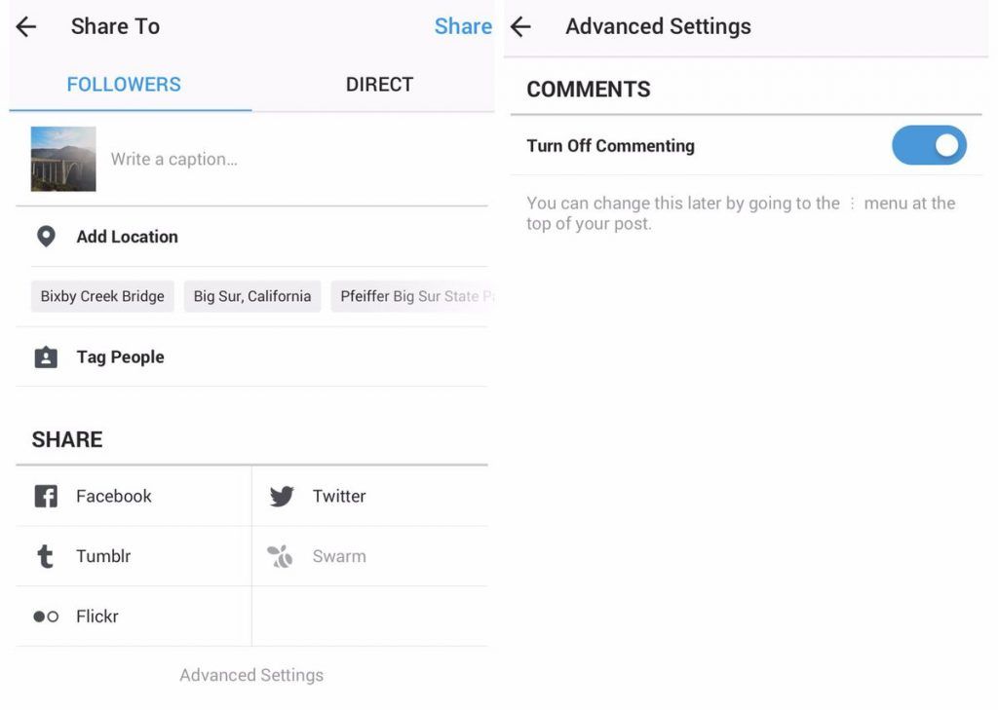Tap the bridge photo thumbnail

(x=63, y=159)
